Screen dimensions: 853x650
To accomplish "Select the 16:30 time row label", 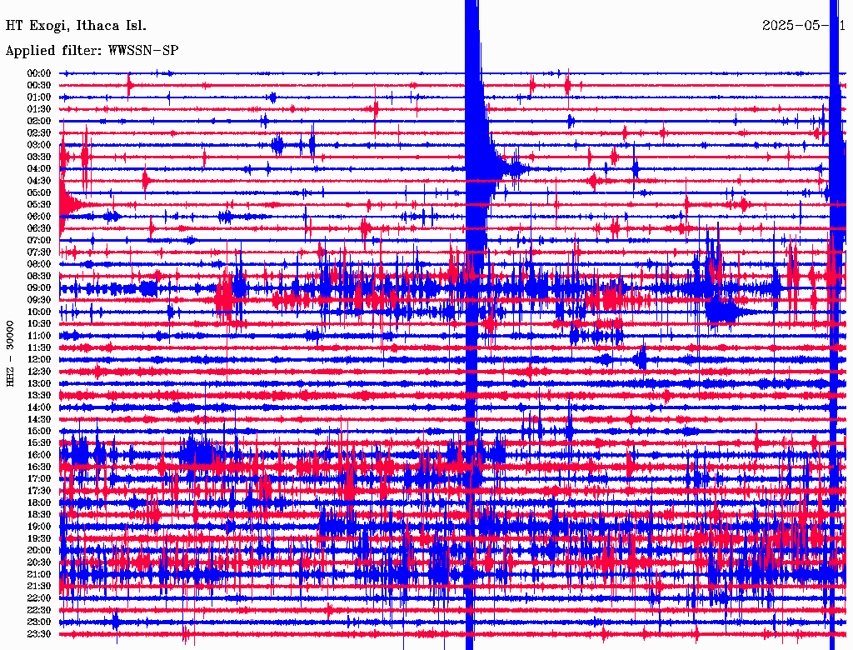I will tap(39, 467).
